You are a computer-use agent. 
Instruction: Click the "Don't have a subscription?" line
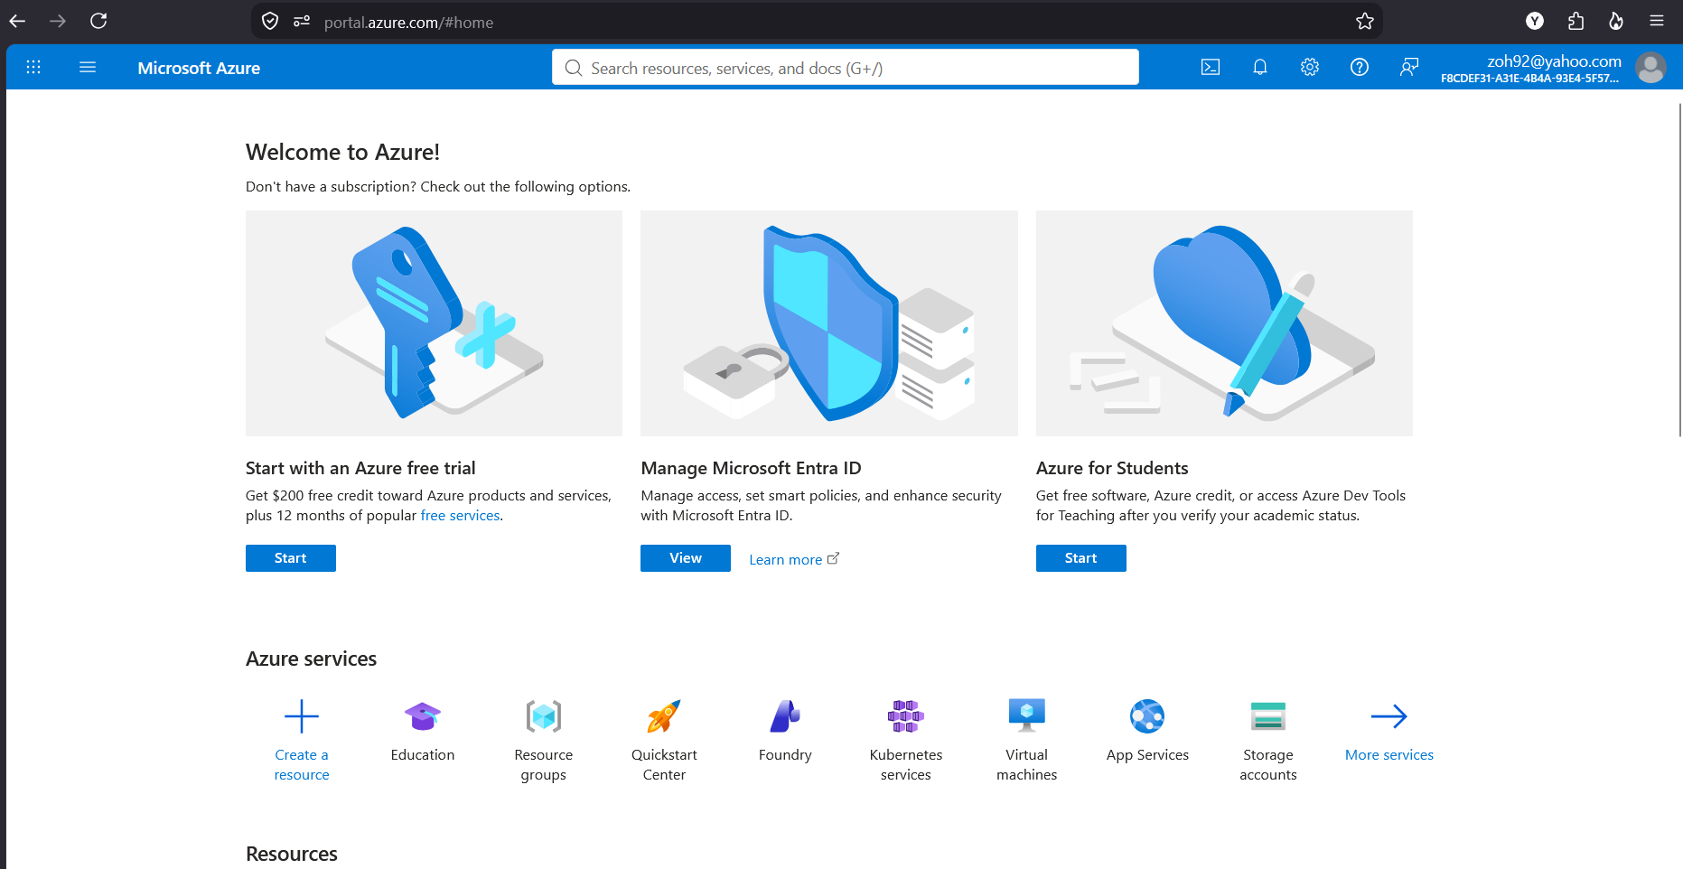coord(438,186)
